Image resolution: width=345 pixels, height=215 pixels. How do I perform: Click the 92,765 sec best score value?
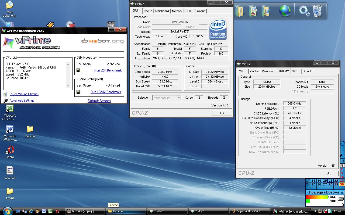click(x=113, y=64)
